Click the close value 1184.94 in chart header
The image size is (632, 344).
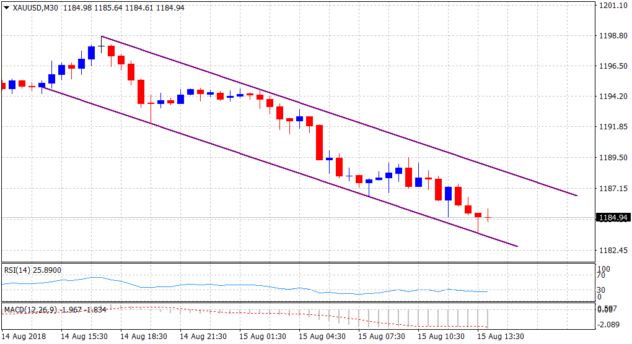(x=170, y=7)
